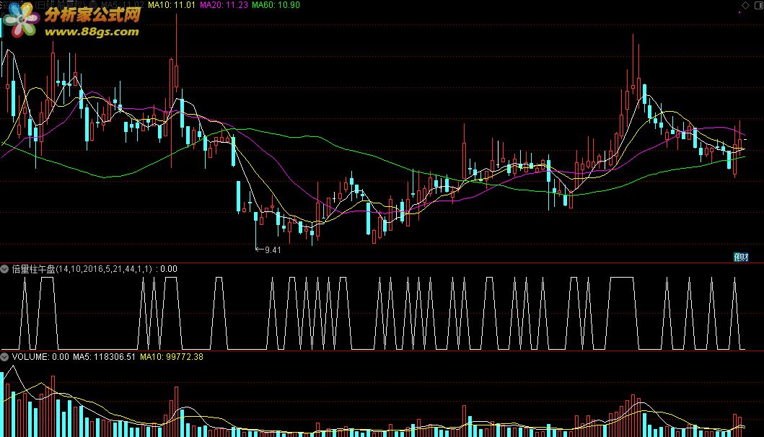Select the MA10: 11.01 moving average label
Screen dimensions: 764x437
172,5
